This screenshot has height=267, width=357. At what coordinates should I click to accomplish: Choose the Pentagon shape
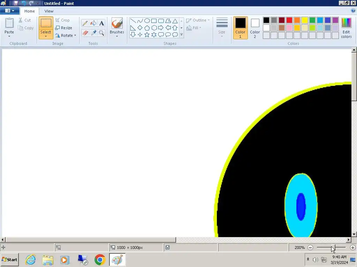pyautogui.click(x=147, y=28)
